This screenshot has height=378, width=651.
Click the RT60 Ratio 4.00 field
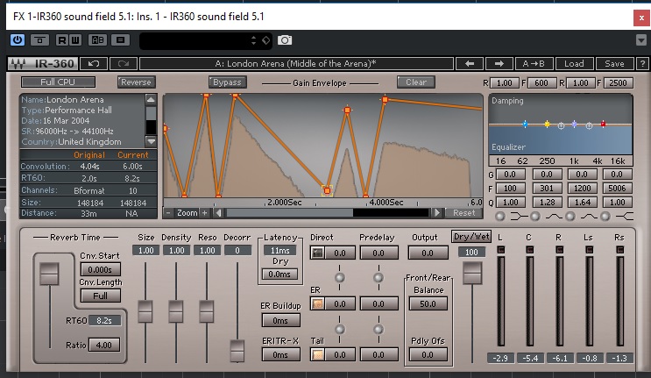pyautogui.click(x=103, y=345)
